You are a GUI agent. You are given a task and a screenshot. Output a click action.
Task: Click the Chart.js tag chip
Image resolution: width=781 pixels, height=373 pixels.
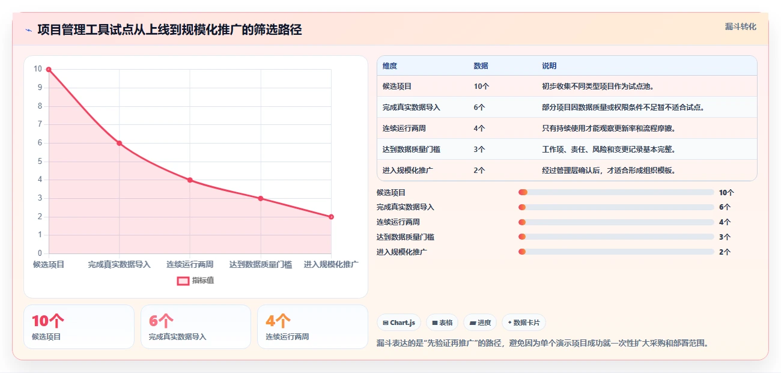tap(399, 323)
